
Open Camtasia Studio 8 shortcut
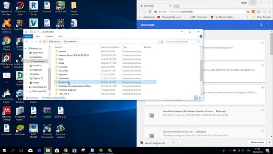point(61,131)
